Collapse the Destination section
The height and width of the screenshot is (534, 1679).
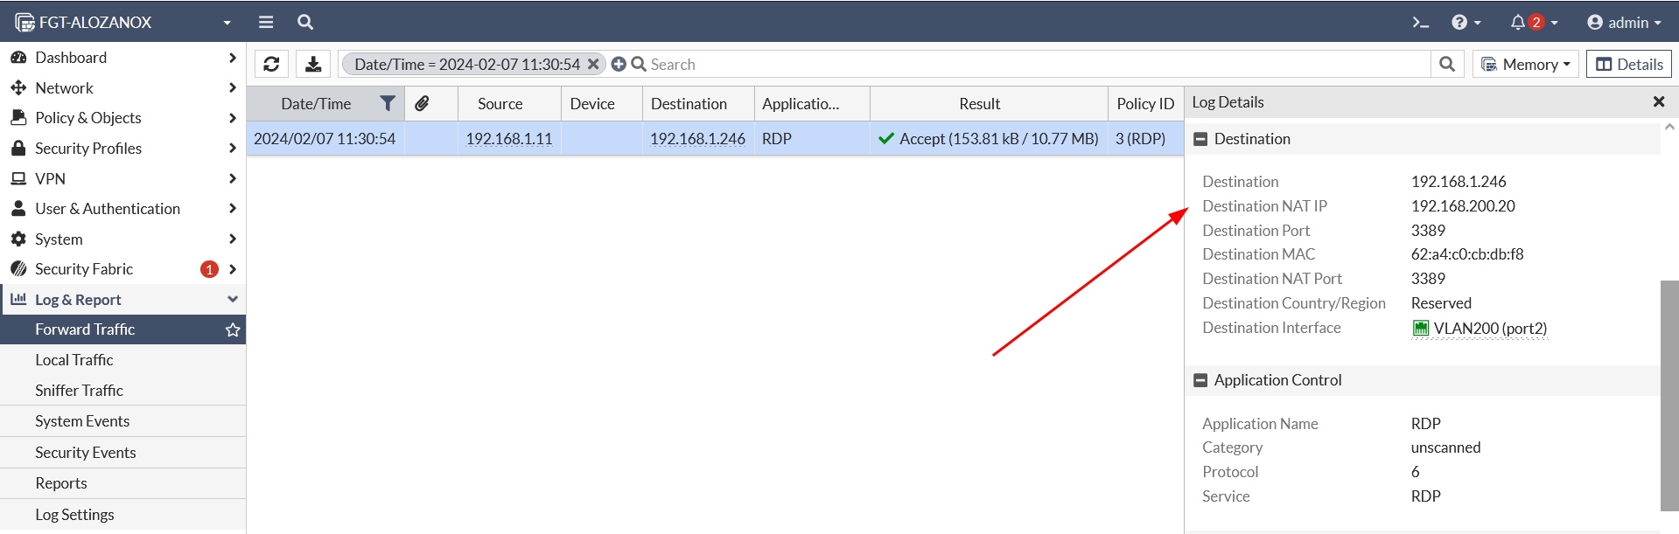[x=1200, y=139]
